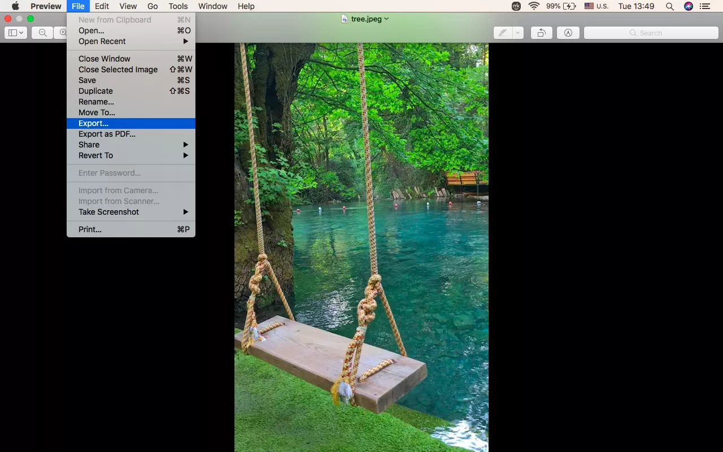The width and height of the screenshot is (723, 452).
Task: Click the rotate image toolbar icon
Action: [x=541, y=33]
